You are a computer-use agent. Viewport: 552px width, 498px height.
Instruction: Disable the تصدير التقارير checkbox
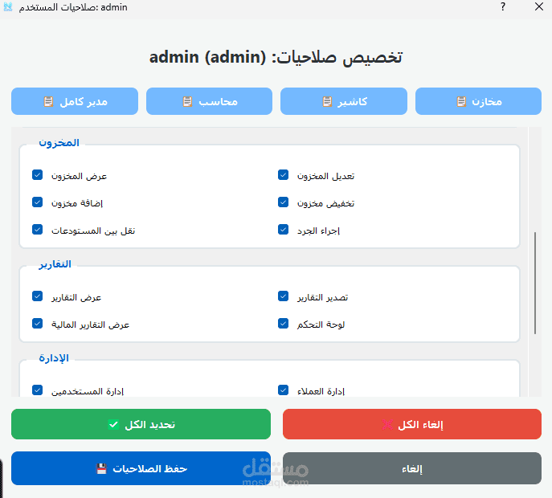pos(283,296)
